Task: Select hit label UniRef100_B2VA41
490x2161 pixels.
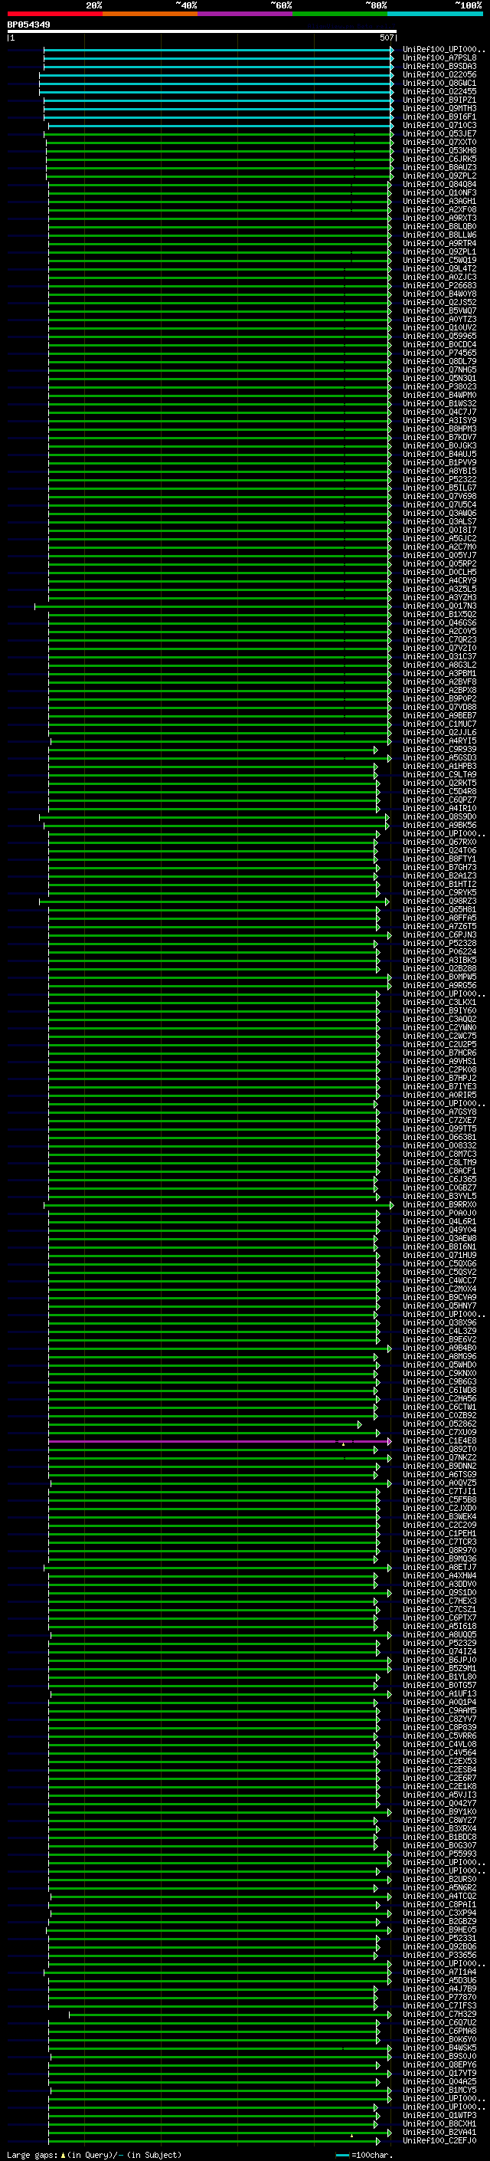Action: coord(439,2133)
